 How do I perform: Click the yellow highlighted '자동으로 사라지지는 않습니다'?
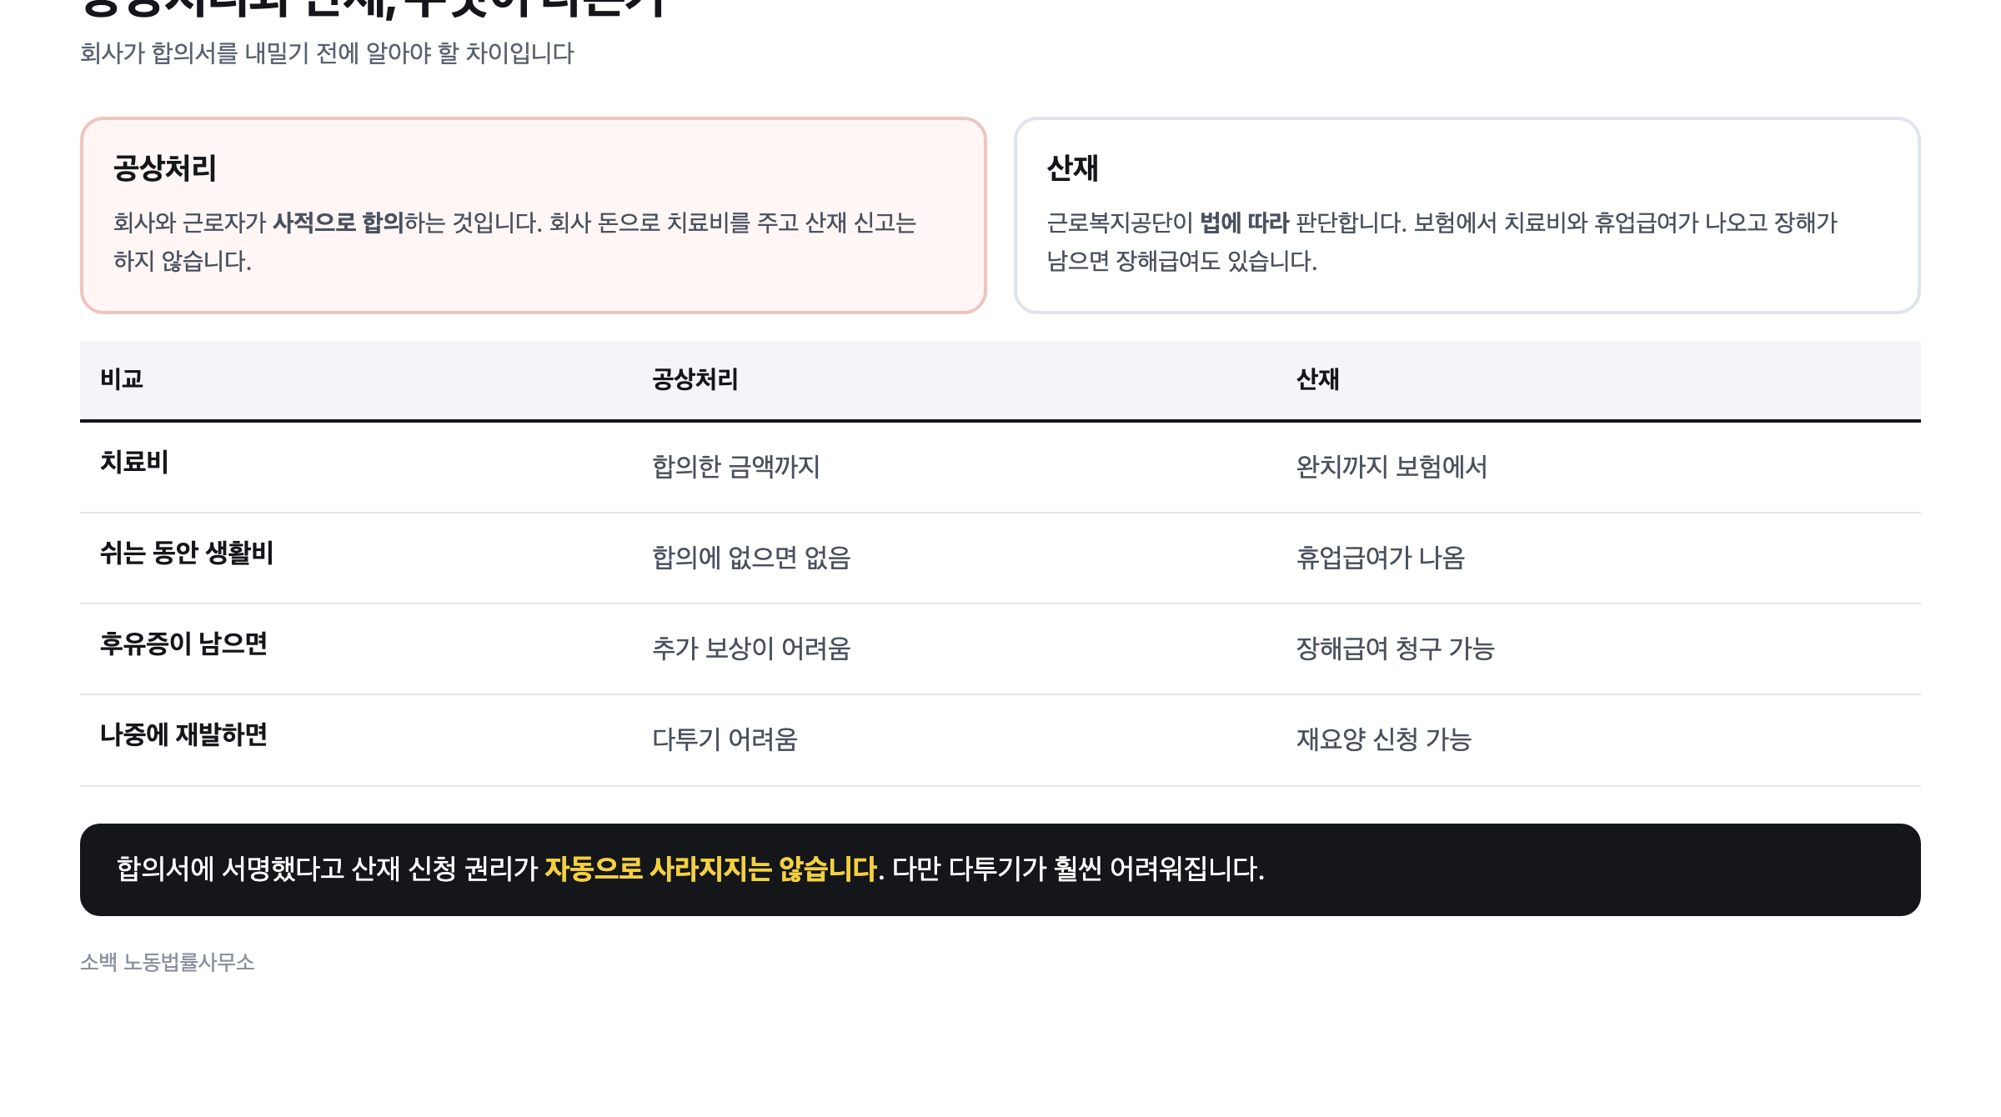(x=711, y=869)
